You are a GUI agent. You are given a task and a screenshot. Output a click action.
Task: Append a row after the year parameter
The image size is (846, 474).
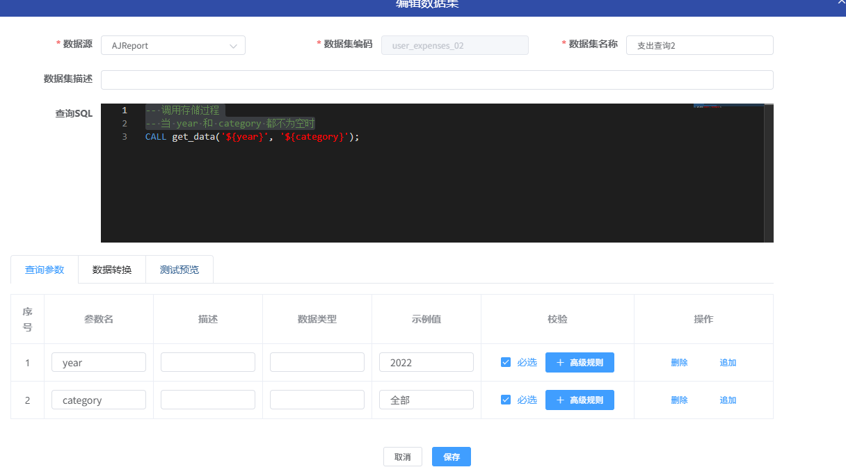point(728,363)
